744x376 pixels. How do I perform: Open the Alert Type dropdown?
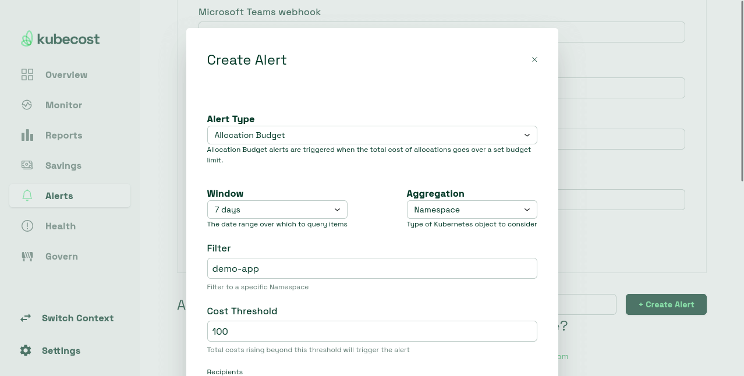(x=372, y=134)
